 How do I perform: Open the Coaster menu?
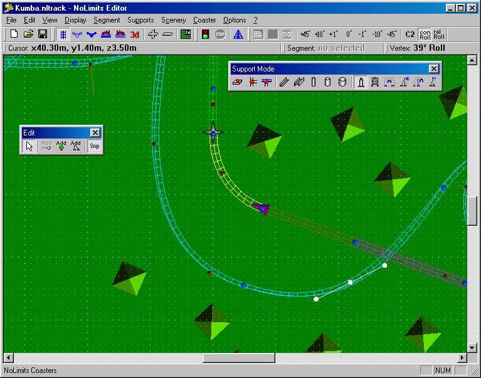pyautogui.click(x=204, y=20)
